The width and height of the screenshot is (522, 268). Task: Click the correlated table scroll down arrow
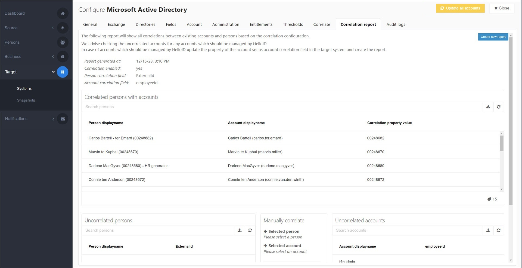coord(502,189)
